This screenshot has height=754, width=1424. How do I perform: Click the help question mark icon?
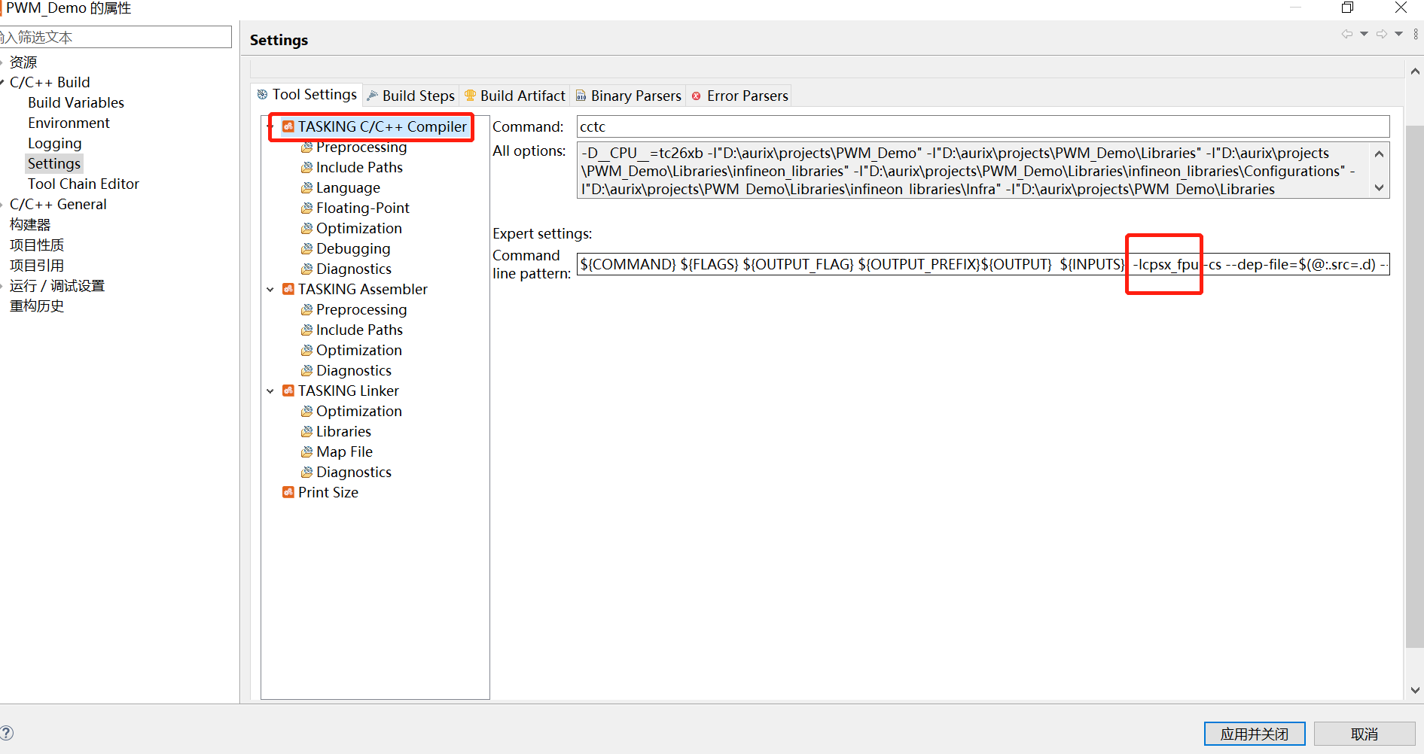tap(6, 733)
